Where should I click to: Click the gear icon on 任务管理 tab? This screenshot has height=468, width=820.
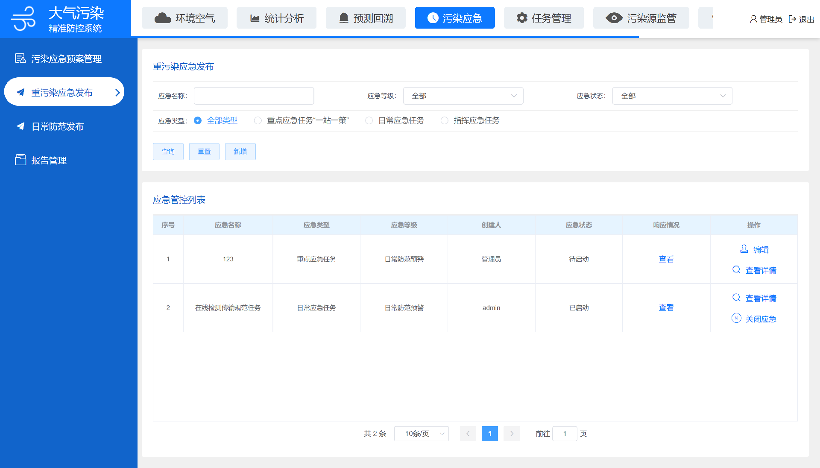pyautogui.click(x=522, y=18)
